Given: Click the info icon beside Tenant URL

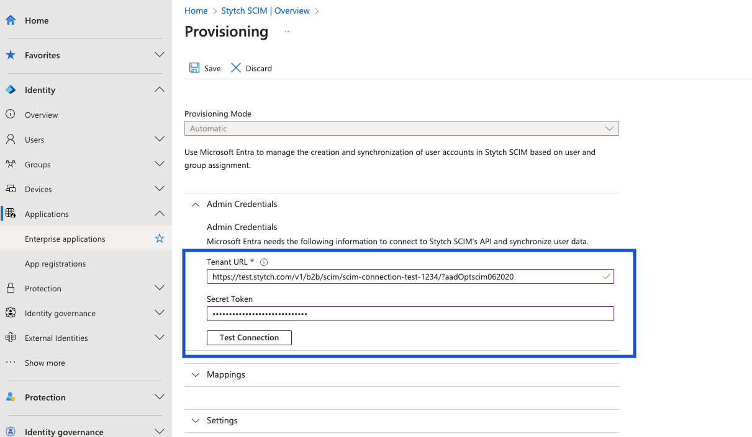Looking at the screenshot, I should point(264,262).
